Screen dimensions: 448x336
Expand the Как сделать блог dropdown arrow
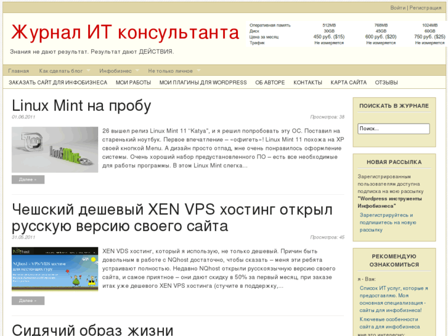click(x=88, y=70)
